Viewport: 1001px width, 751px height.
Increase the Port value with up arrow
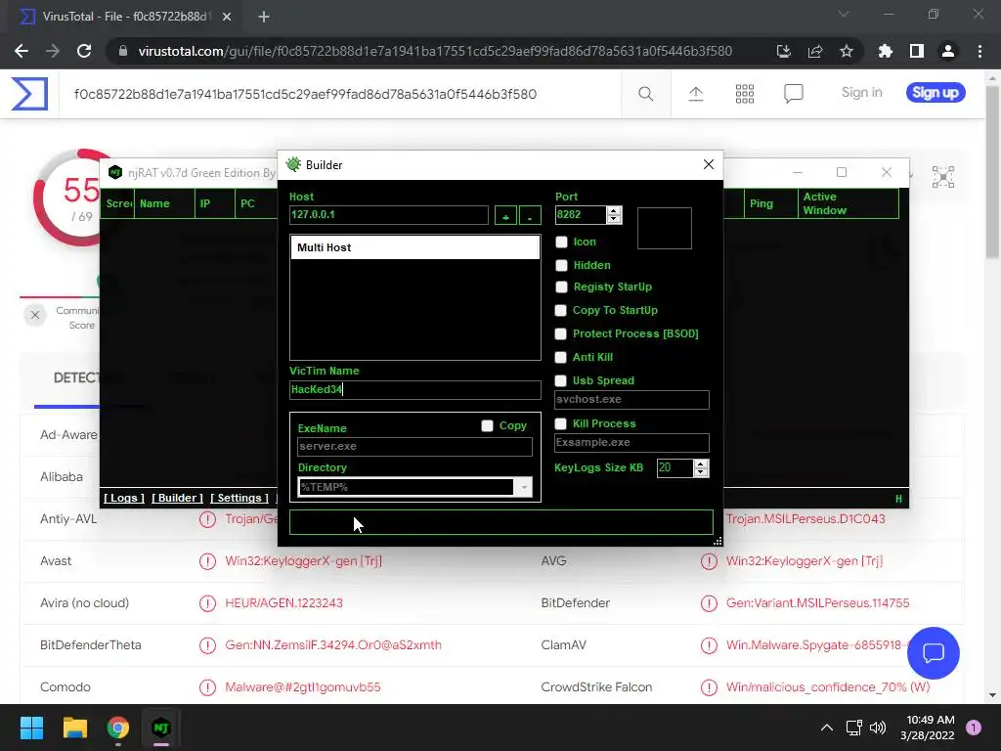pos(614,211)
